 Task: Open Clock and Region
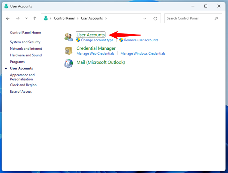click(23, 85)
